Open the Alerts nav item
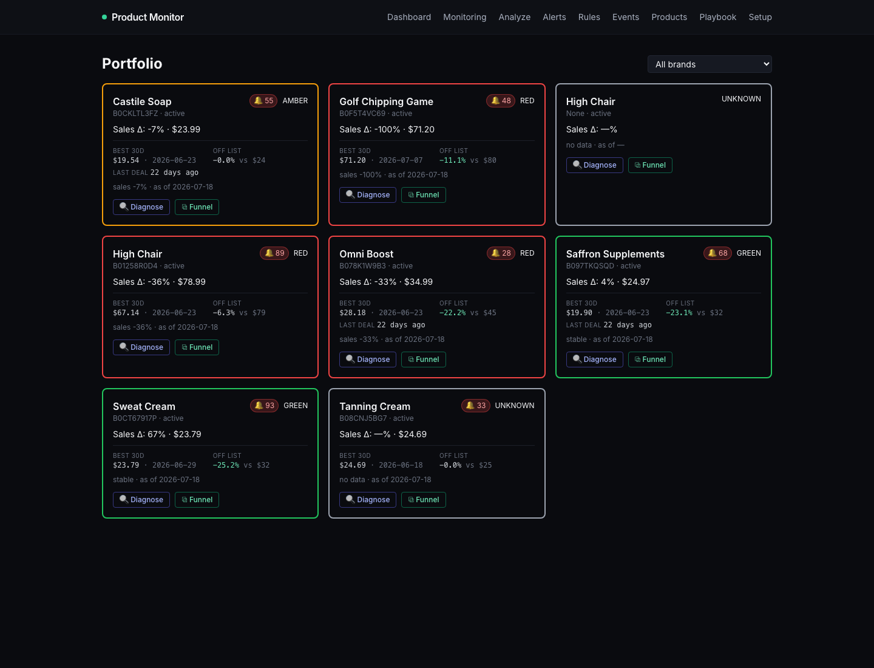The height and width of the screenshot is (668, 874). point(554,17)
